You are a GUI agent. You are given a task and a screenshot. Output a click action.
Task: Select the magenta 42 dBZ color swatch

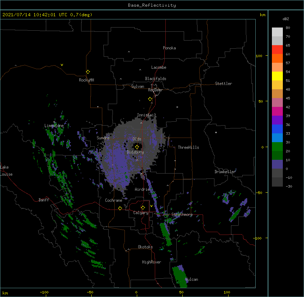click(277, 111)
